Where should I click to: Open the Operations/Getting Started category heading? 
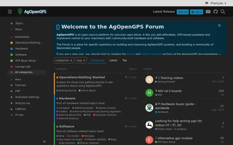[82, 77]
